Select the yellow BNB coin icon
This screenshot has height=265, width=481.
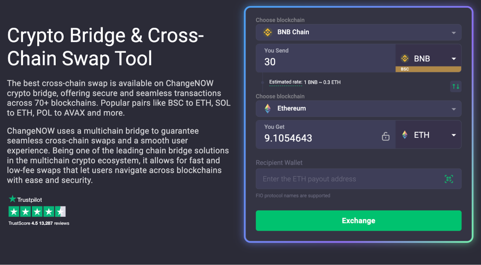[267, 32]
